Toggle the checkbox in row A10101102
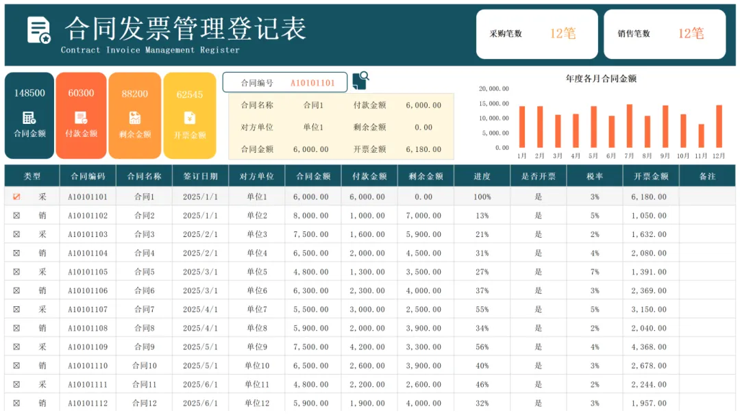 point(16,216)
